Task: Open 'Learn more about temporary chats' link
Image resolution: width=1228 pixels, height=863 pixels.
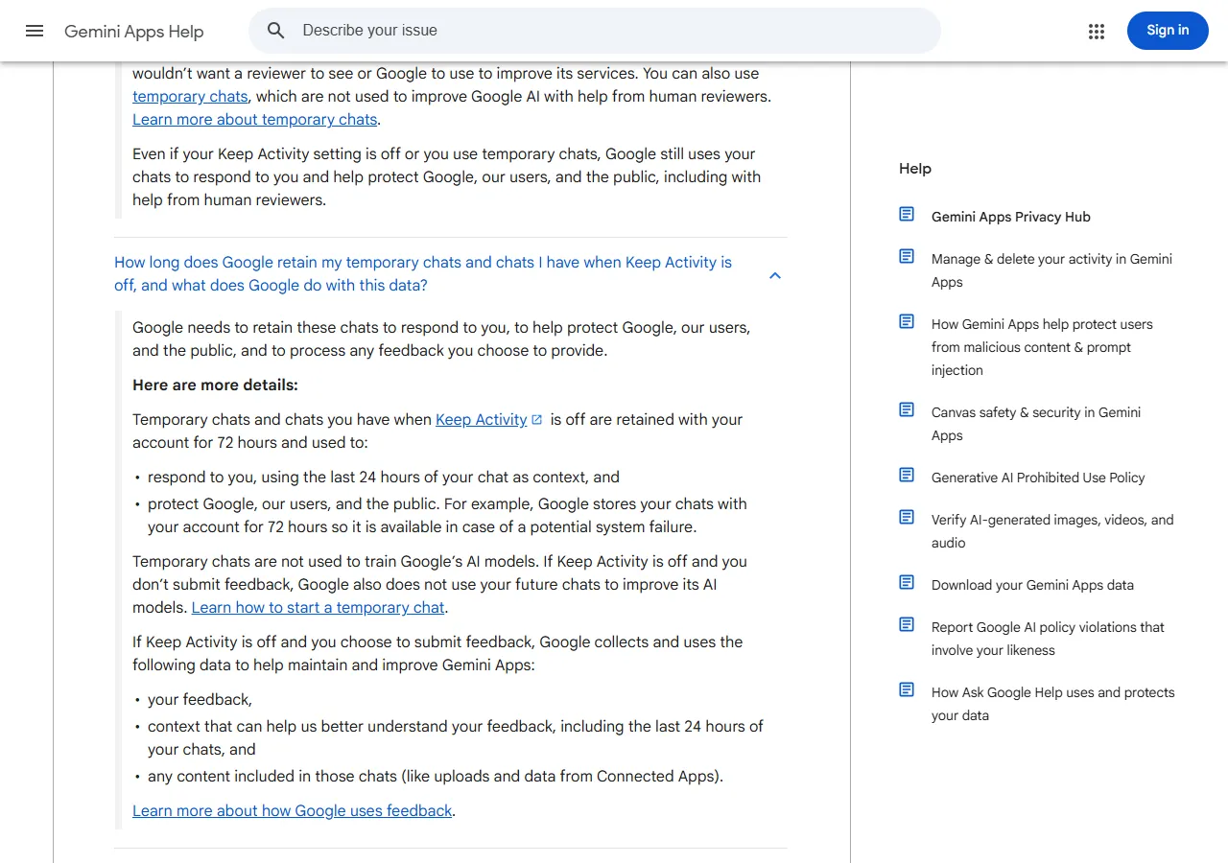Action: coord(255,120)
